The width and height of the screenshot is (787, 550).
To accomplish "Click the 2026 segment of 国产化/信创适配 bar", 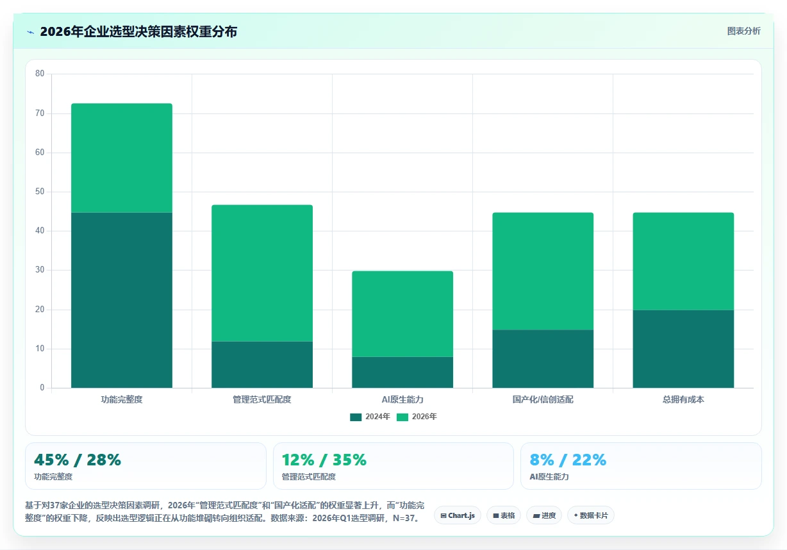I will pos(543,271).
